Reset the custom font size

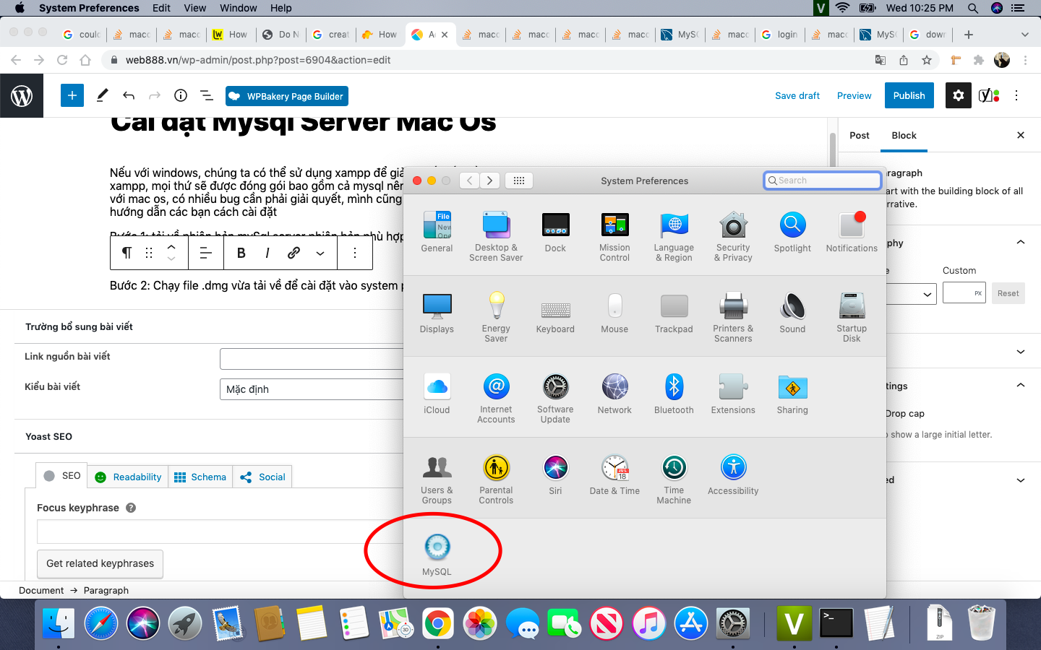(x=1008, y=293)
